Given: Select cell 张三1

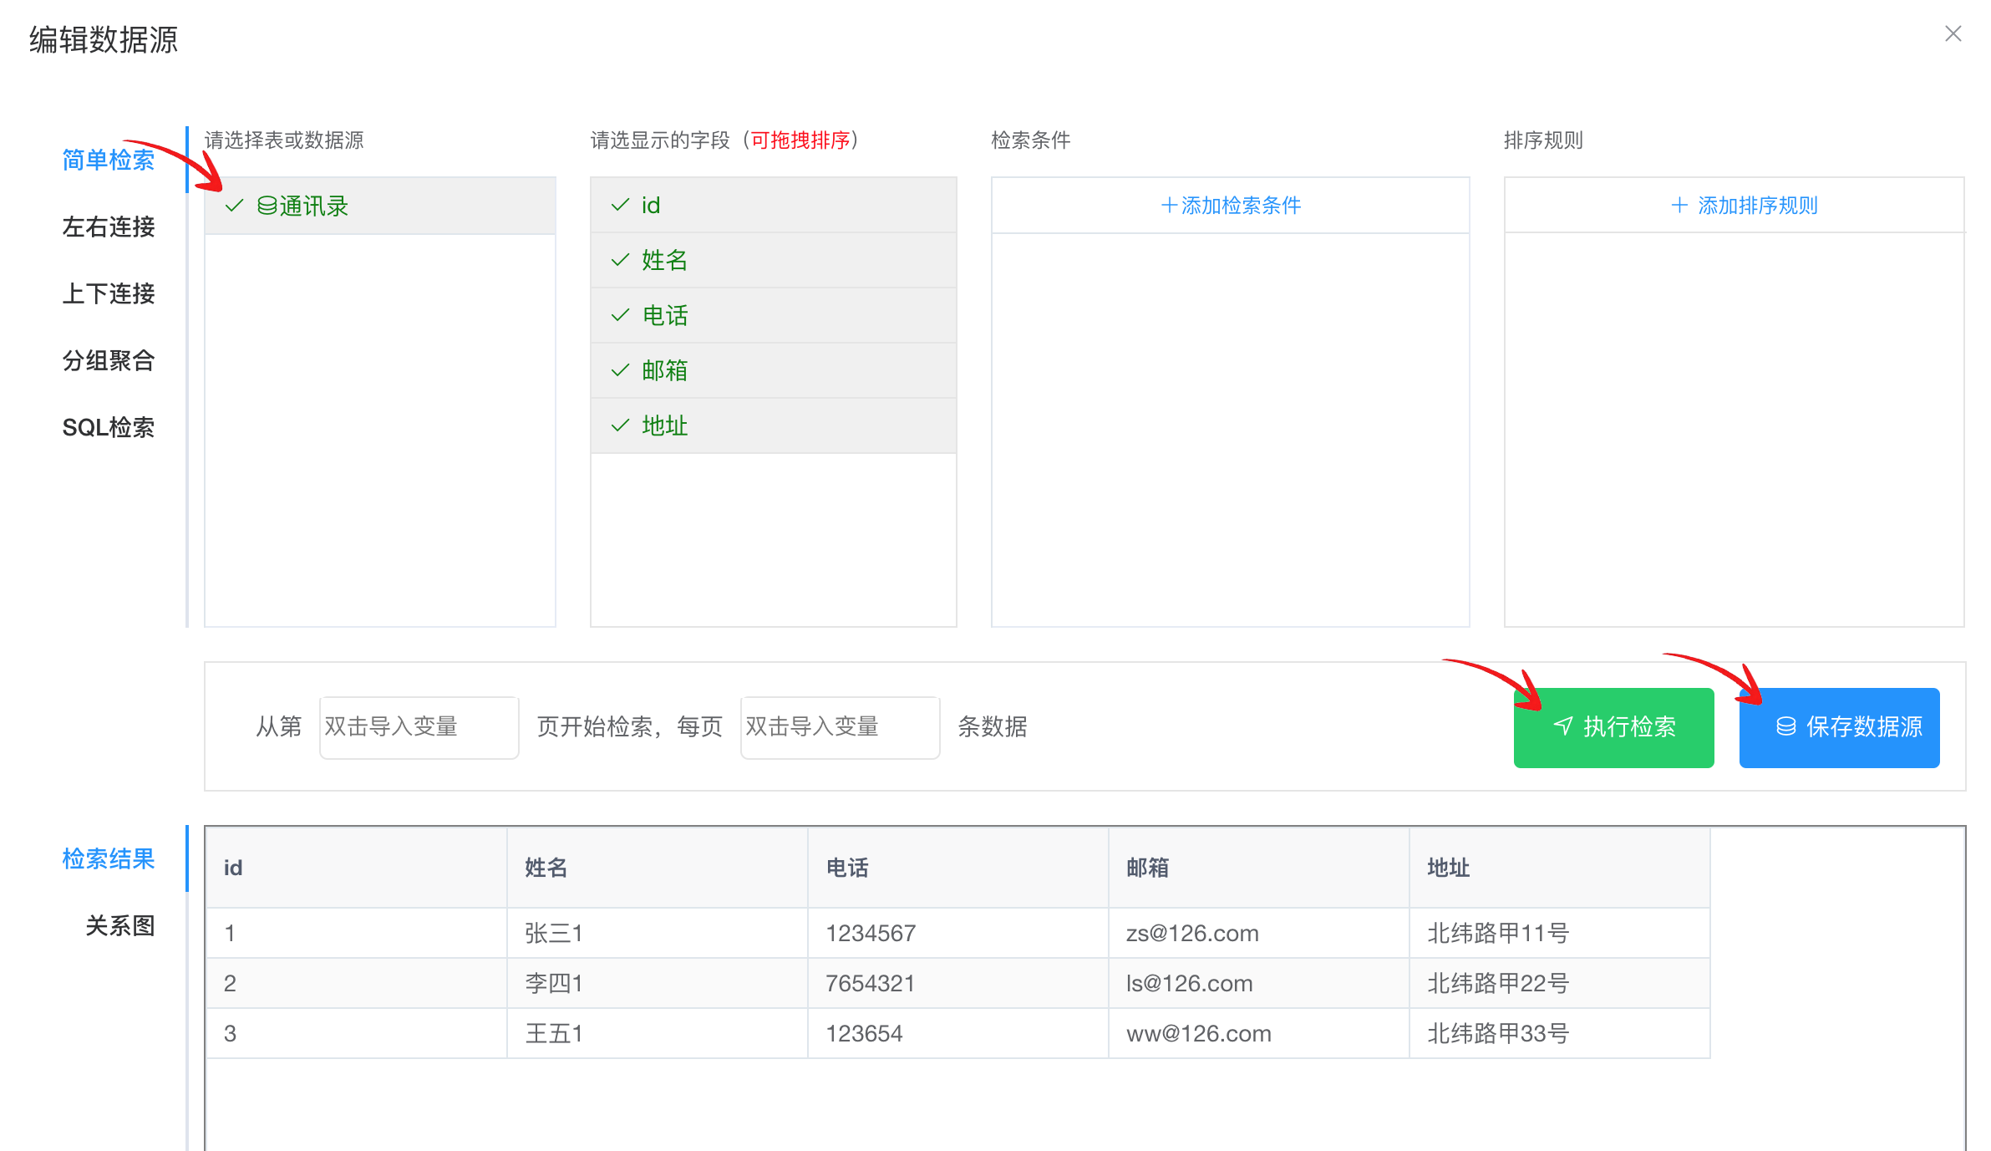Looking at the screenshot, I should 658,933.
